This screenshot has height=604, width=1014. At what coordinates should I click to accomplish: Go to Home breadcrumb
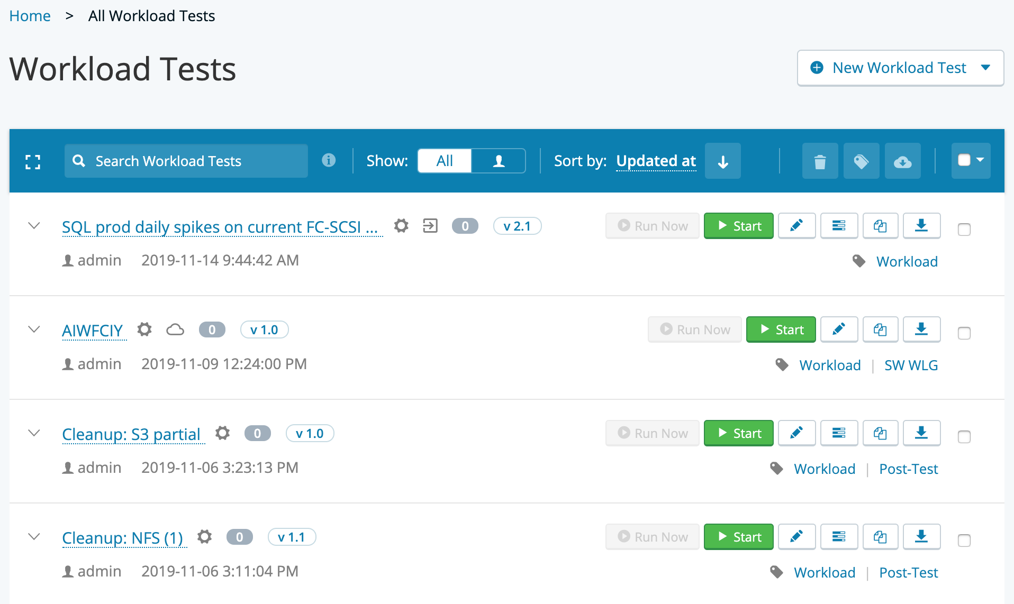(30, 16)
